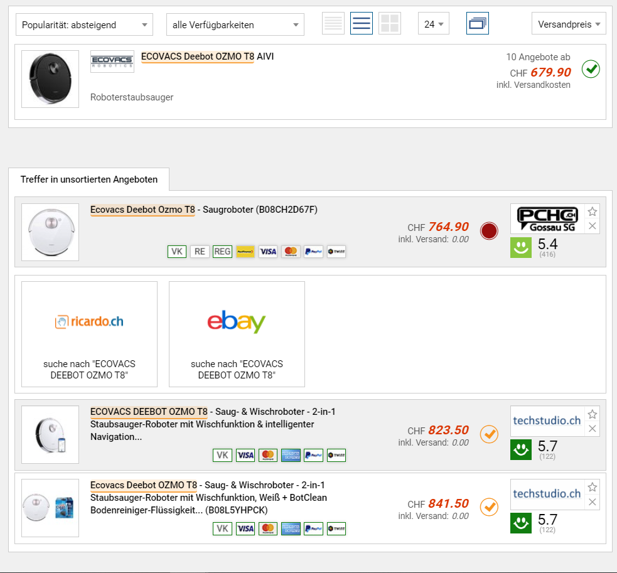Click the red availability dot at 764.90

pyautogui.click(x=488, y=231)
